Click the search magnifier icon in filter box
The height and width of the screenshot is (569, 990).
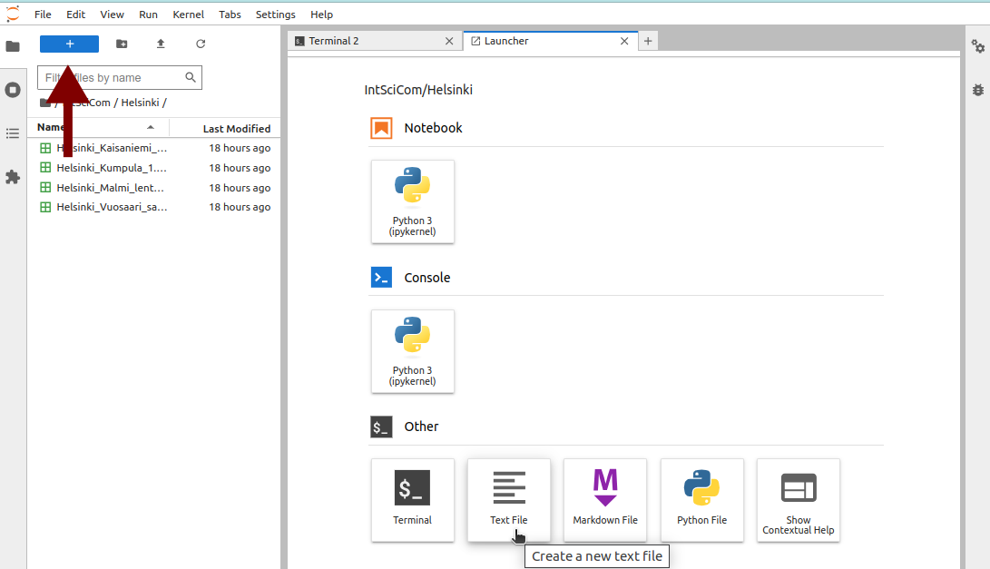coord(190,77)
